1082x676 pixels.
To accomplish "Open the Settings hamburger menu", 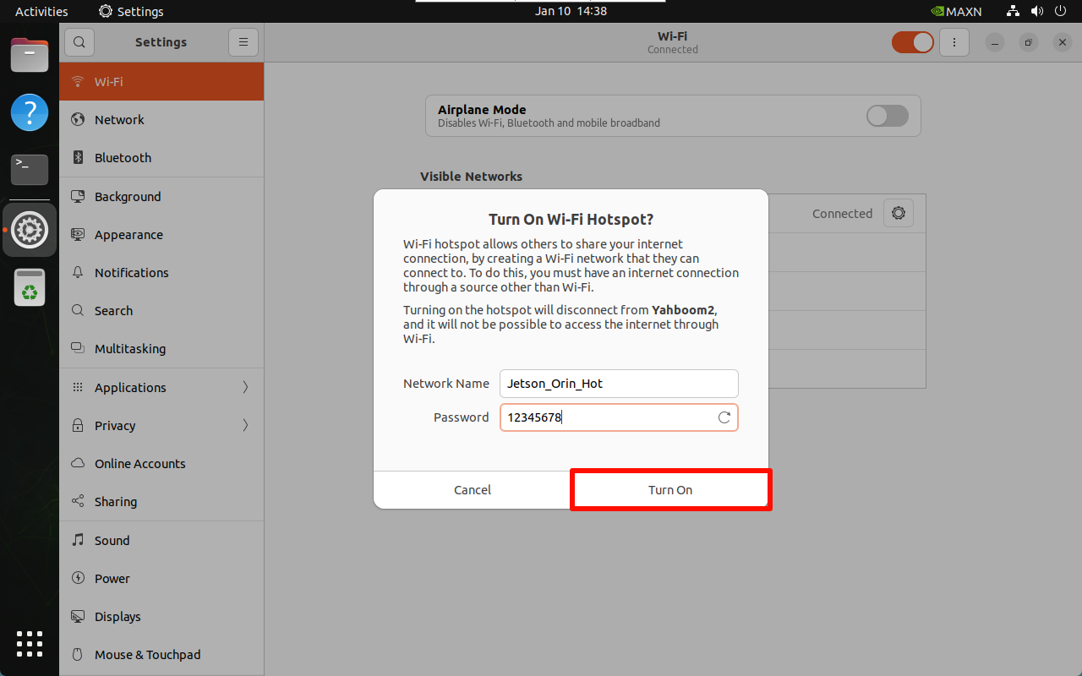I will [243, 42].
